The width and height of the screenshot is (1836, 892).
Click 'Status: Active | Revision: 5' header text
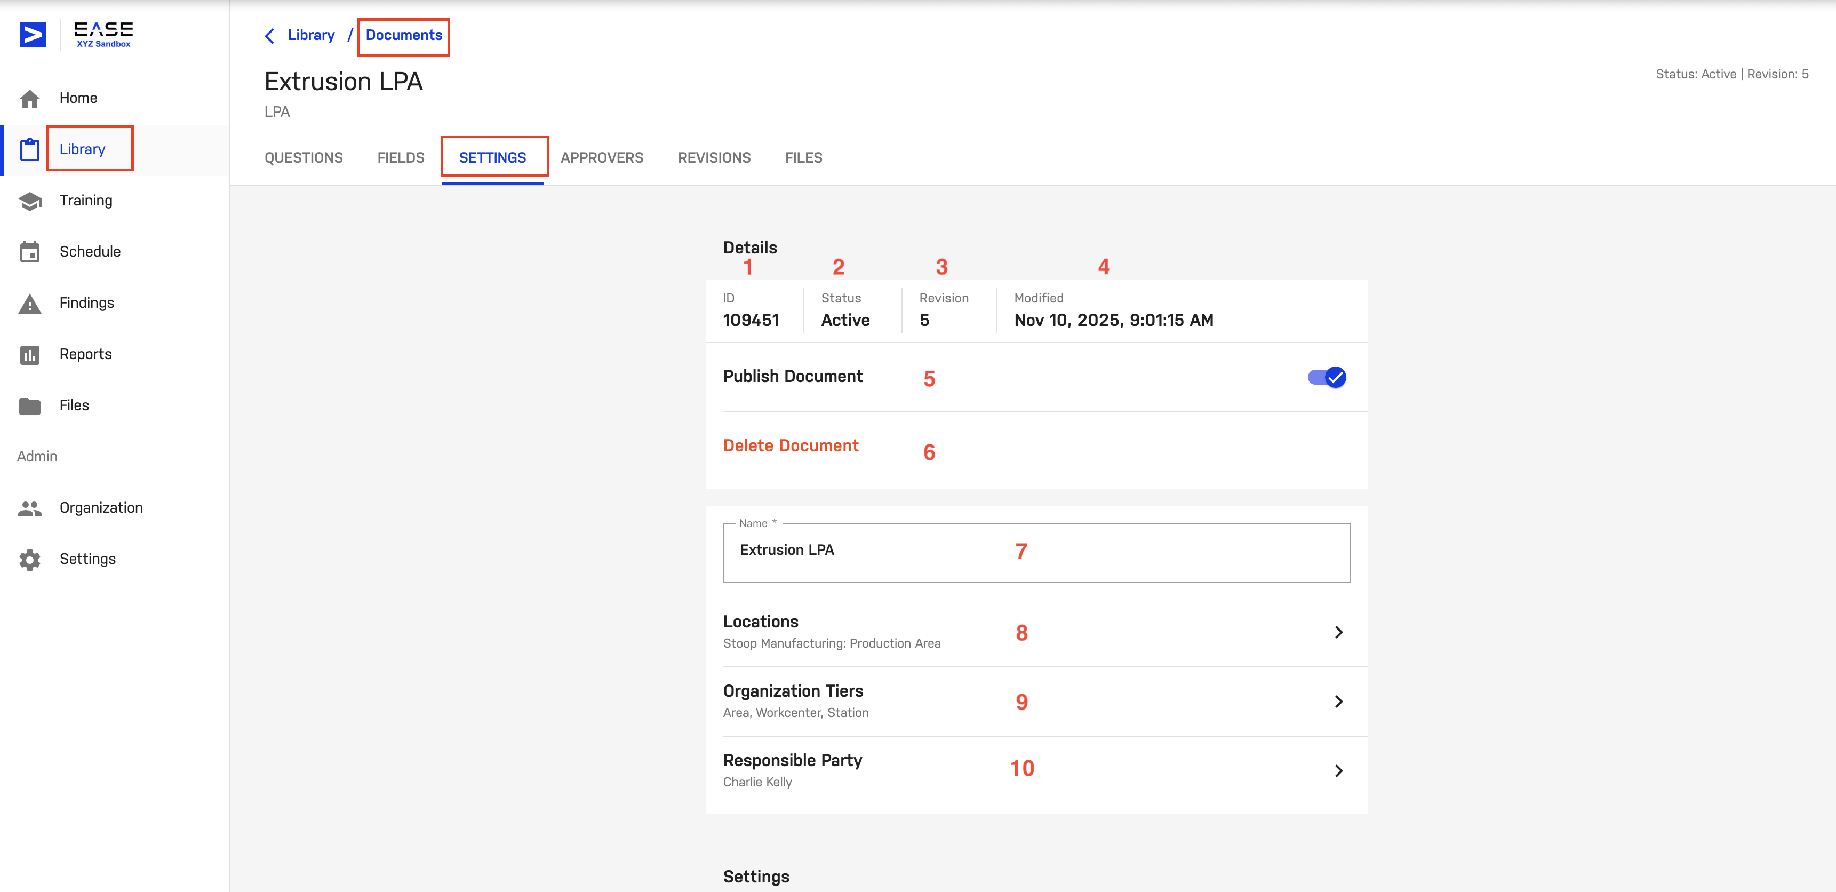pos(1732,74)
